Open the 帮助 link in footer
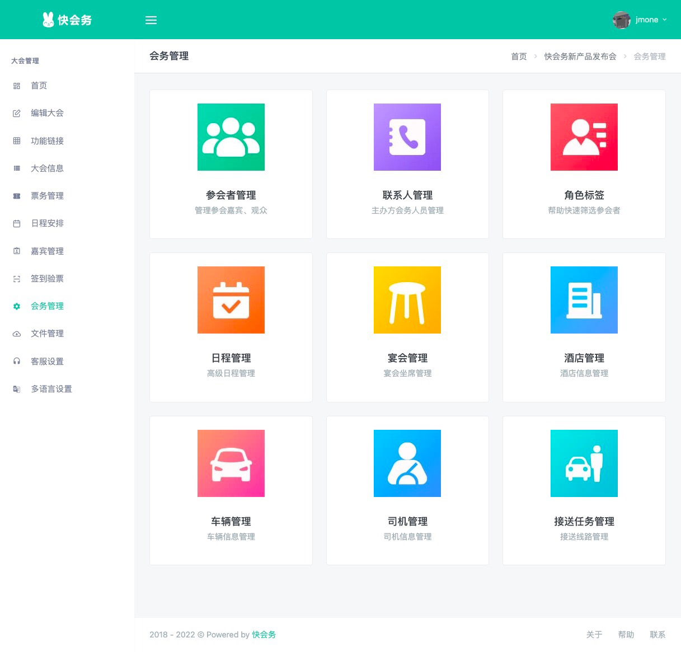This screenshot has width=681, height=652. pyautogui.click(x=626, y=635)
